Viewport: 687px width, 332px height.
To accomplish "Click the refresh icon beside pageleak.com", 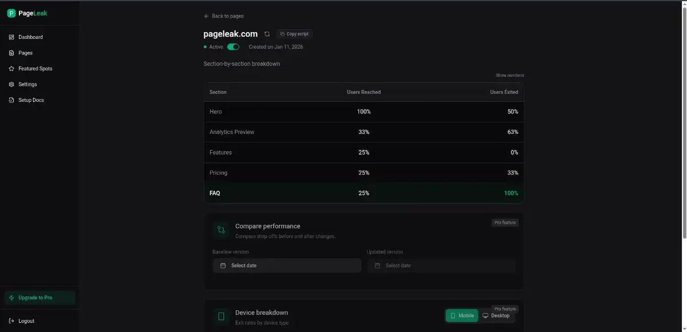I will [x=267, y=34].
